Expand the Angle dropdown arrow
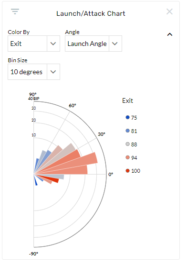This screenshot has height=266, width=187. coord(115,44)
